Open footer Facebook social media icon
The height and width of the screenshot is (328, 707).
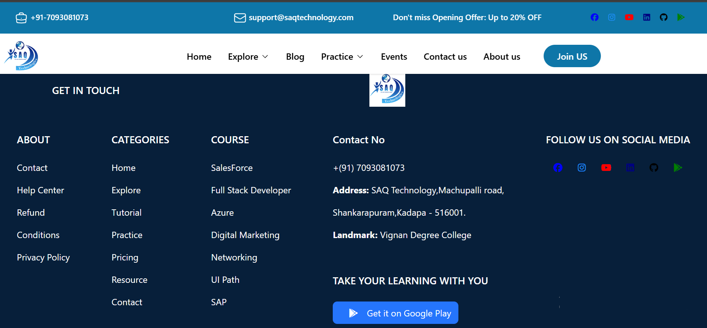tap(558, 168)
